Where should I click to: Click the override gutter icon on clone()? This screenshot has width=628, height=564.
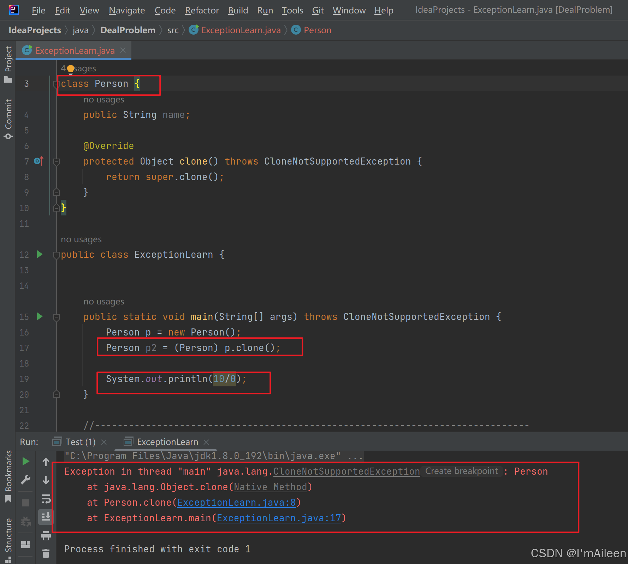tap(39, 161)
